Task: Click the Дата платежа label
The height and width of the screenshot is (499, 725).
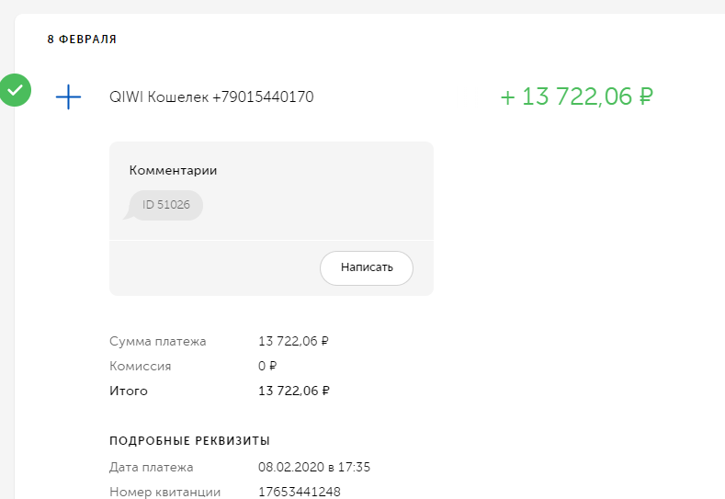Action: coord(152,467)
